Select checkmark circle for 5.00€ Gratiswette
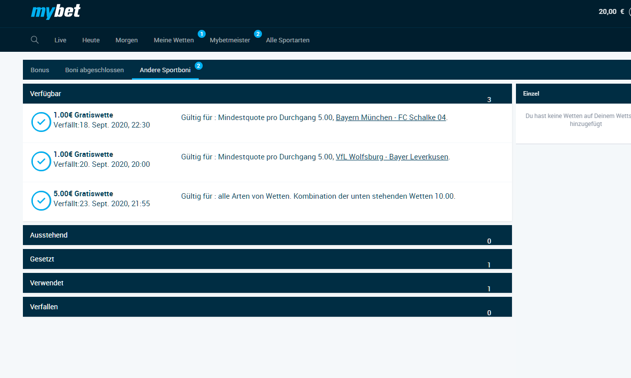The height and width of the screenshot is (378, 631). pos(41,201)
